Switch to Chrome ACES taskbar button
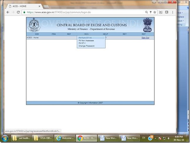Viewport: 190px width, 143px height. tap(86, 138)
